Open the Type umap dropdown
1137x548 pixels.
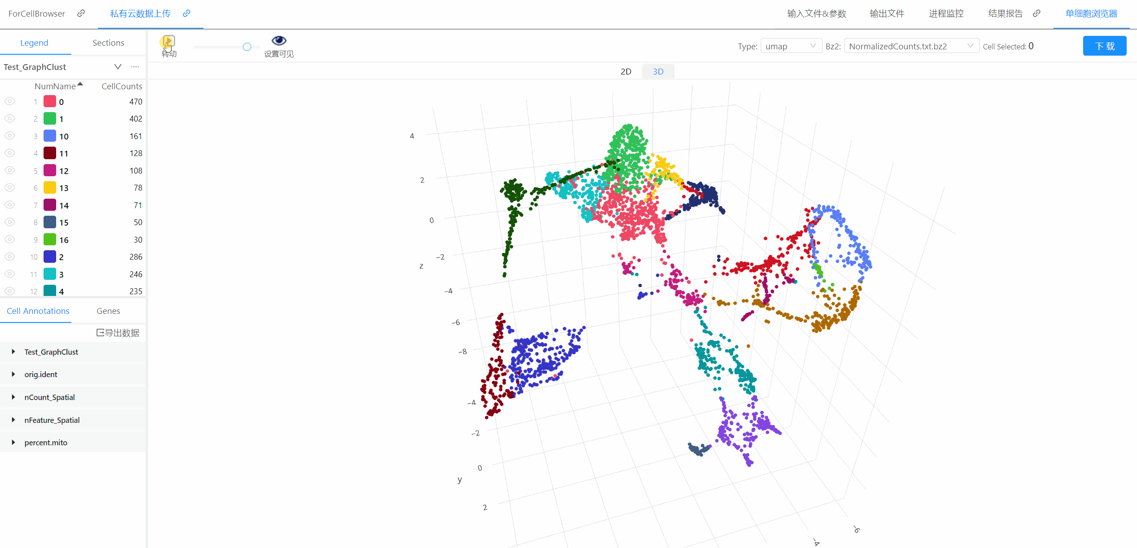point(791,46)
